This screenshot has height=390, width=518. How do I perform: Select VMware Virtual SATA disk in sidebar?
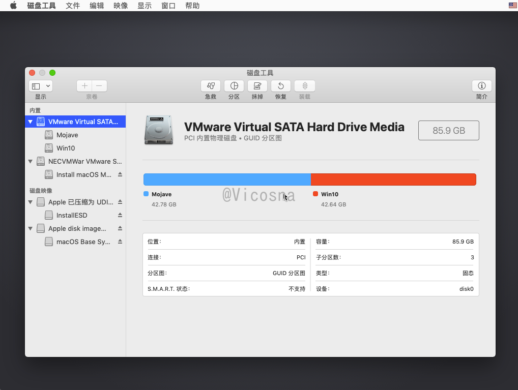[x=75, y=122]
